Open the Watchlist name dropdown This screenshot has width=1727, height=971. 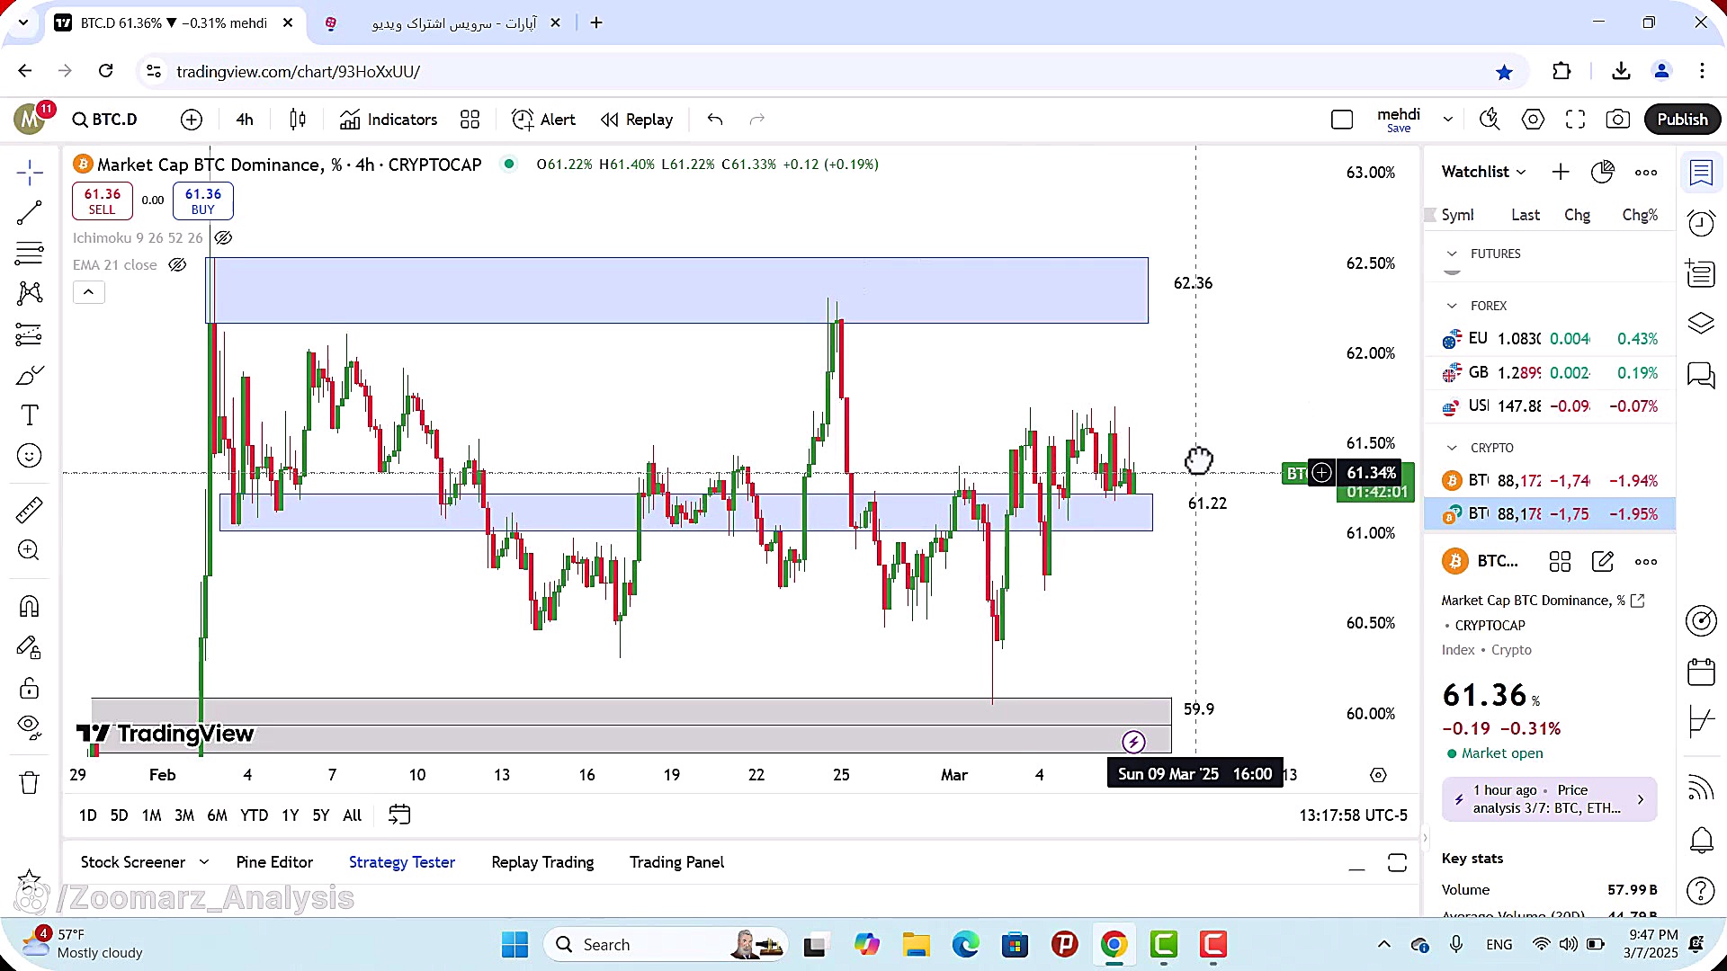(1484, 172)
